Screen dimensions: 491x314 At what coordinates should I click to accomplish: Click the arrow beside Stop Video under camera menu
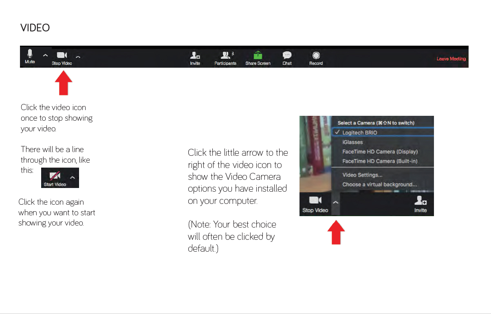[336, 202]
